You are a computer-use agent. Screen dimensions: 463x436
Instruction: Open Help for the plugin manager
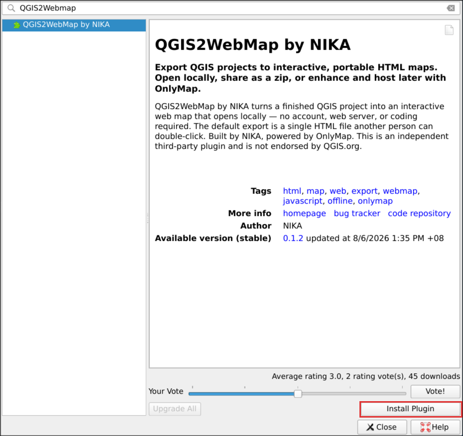(x=435, y=427)
